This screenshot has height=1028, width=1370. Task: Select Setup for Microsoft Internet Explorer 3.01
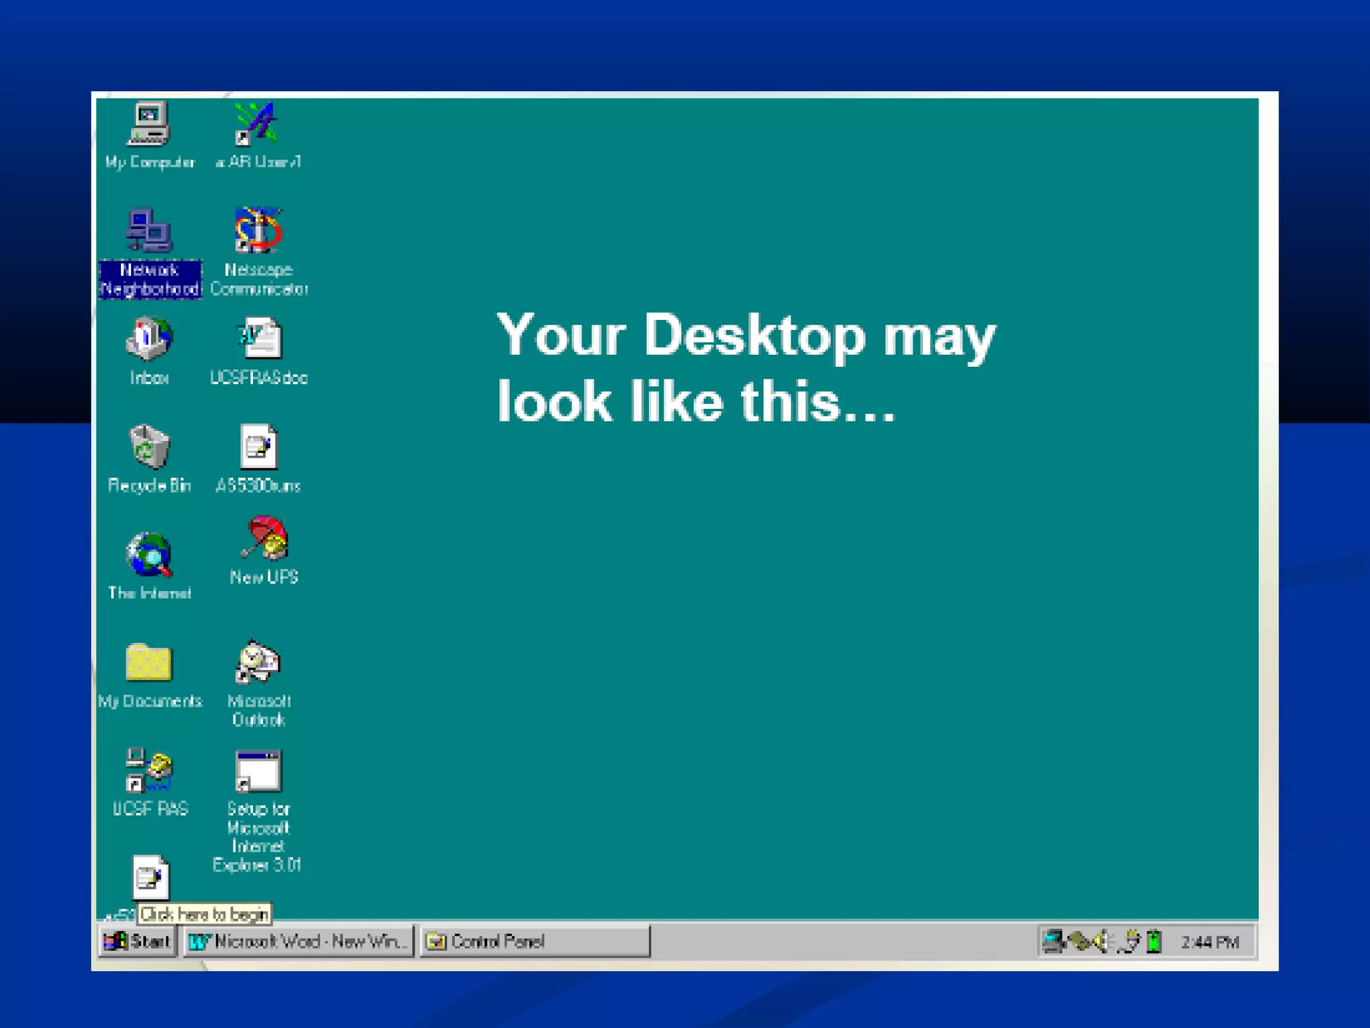258,771
